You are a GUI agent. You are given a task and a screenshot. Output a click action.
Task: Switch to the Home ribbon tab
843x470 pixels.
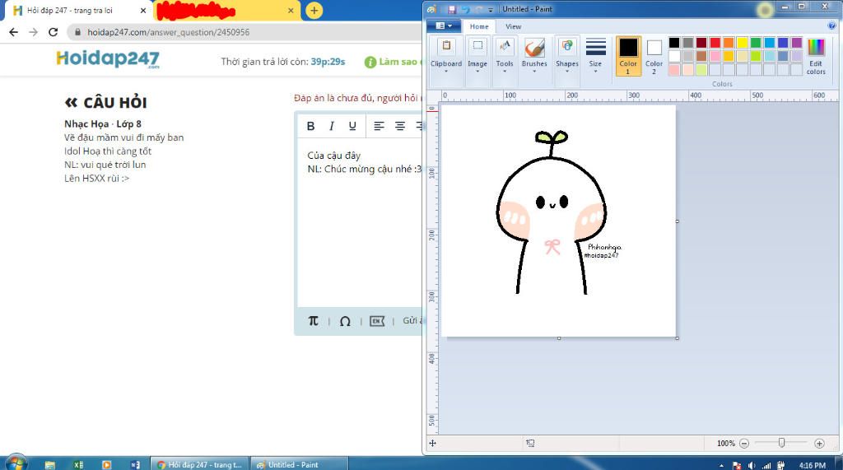point(479,26)
